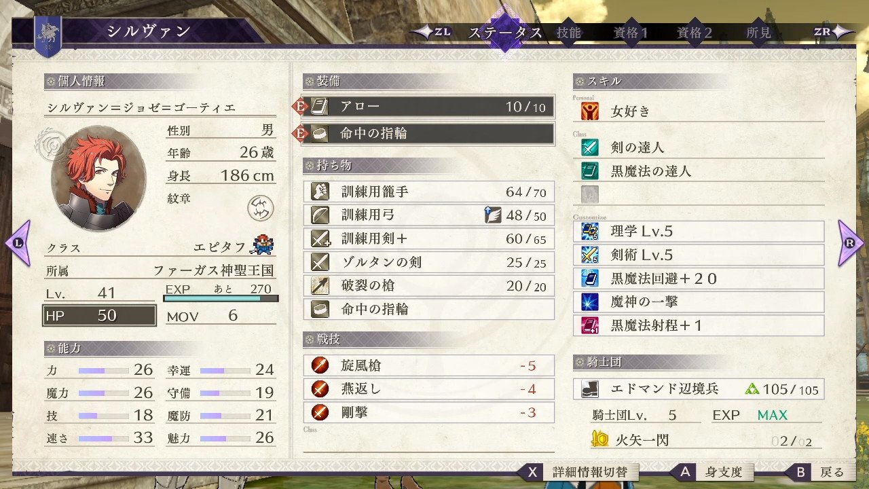Click the 旋風槍 combat art icon

coord(320,365)
